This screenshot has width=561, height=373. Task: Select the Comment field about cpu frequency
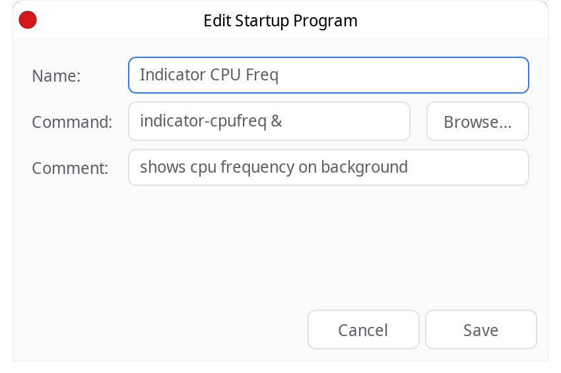(329, 167)
